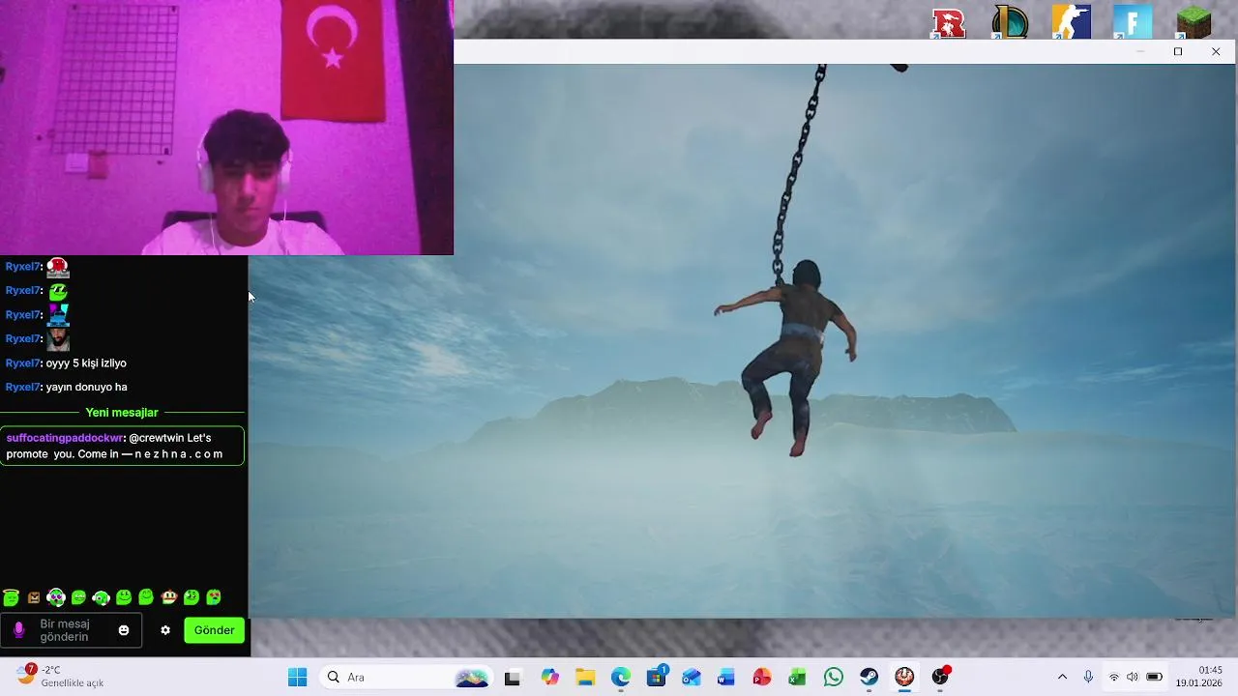Open File Explorer from the taskbar

[585, 677]
